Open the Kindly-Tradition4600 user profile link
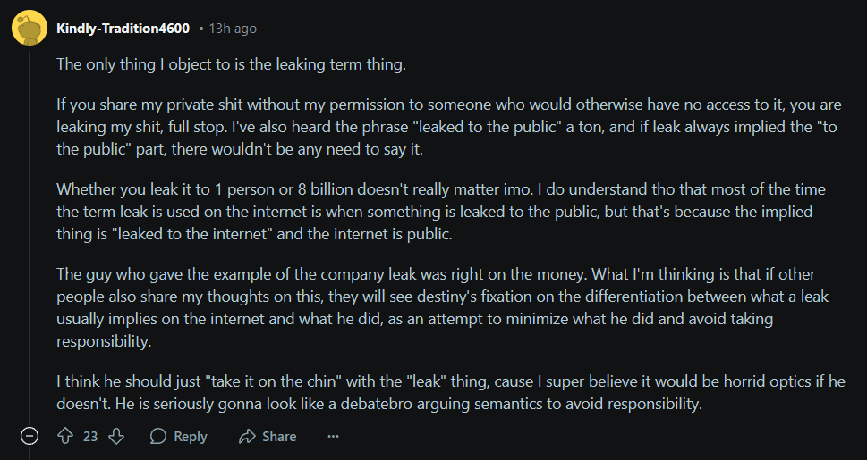 (123, 29)
